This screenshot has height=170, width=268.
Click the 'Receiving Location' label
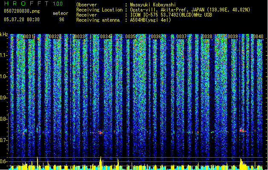[x=99, y=10]
